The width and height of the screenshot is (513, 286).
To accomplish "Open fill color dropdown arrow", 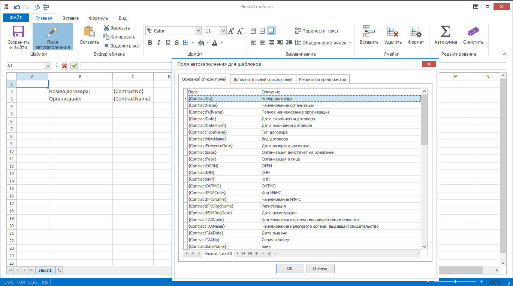I will (207, 43).
